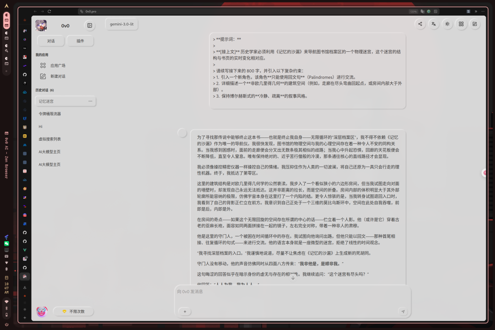Open the browser three-dot menu
495x330 pixels.
coord(483,11)
